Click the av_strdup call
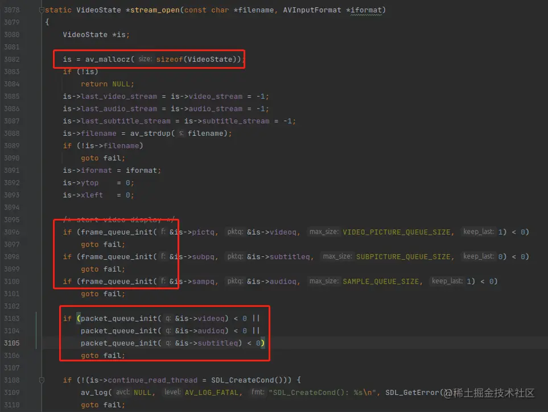The height and width of the screenshot is (412, 548). [150, 134]
